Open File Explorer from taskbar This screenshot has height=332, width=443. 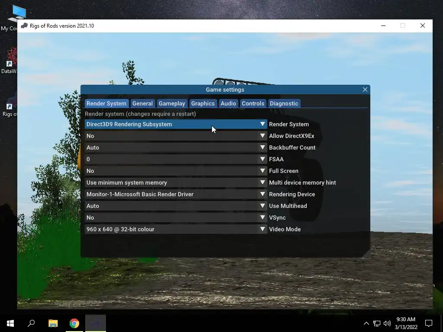point(53,323)
